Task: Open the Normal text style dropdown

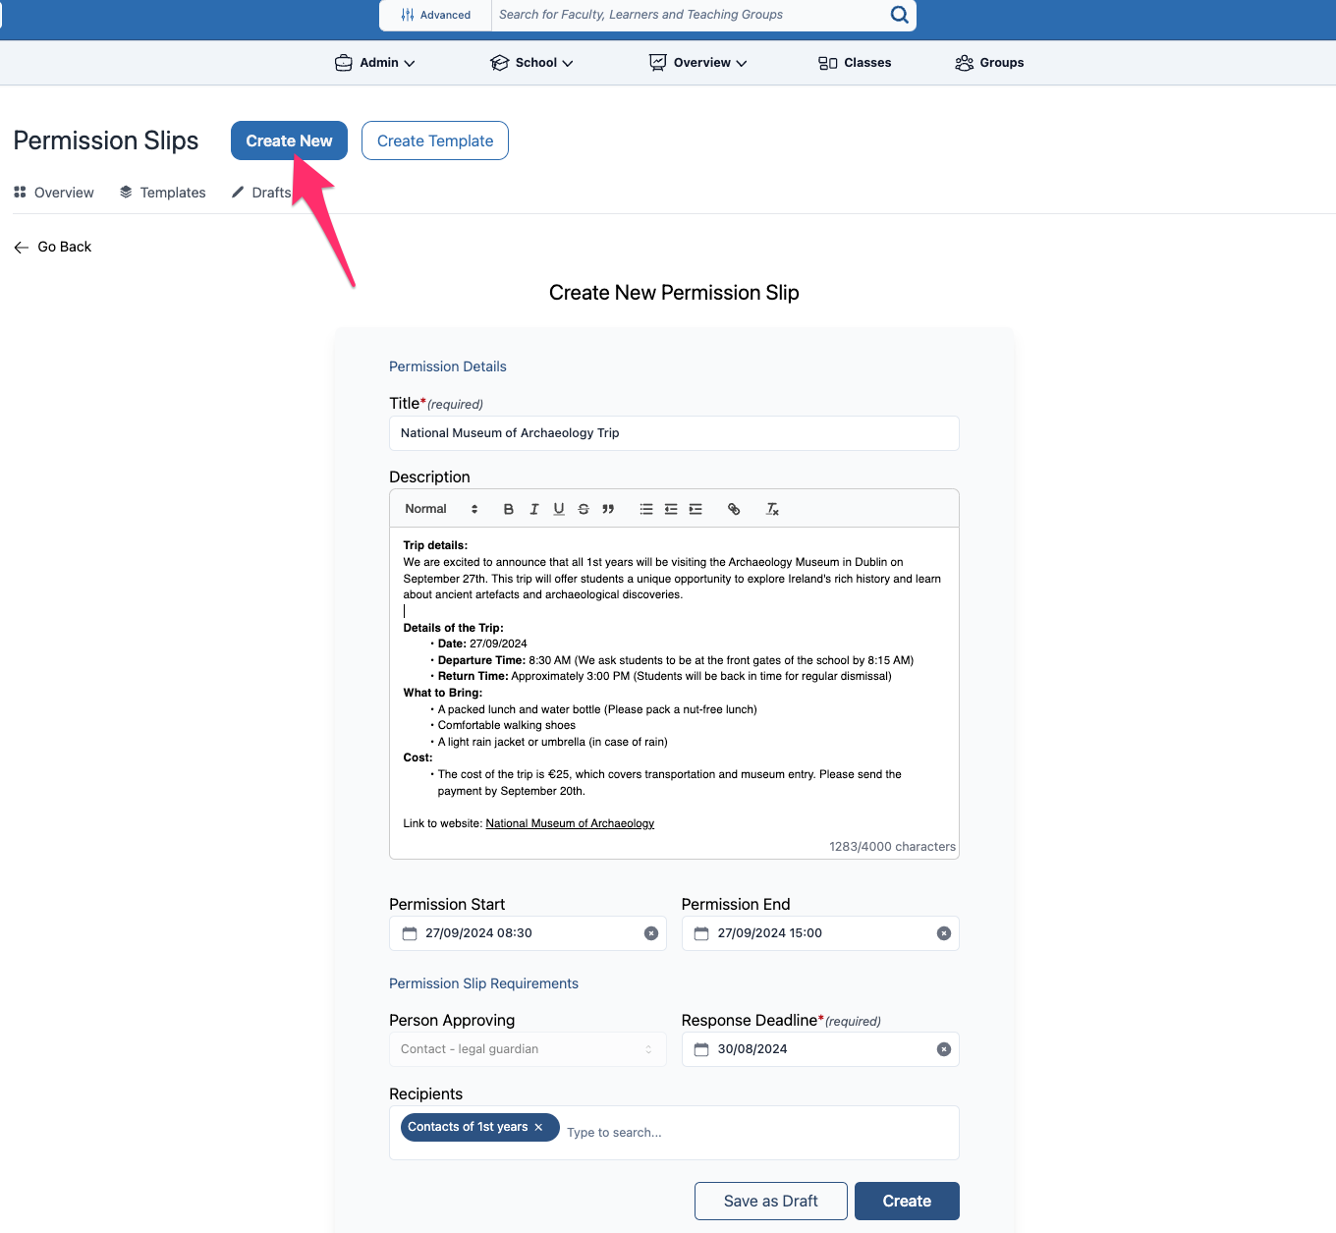Action: pyautogui.click(x=441, y=509)
